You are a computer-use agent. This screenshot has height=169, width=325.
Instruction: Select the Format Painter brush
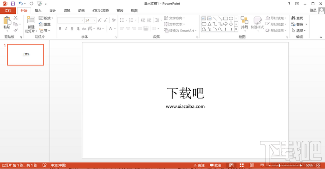point(15,31)
